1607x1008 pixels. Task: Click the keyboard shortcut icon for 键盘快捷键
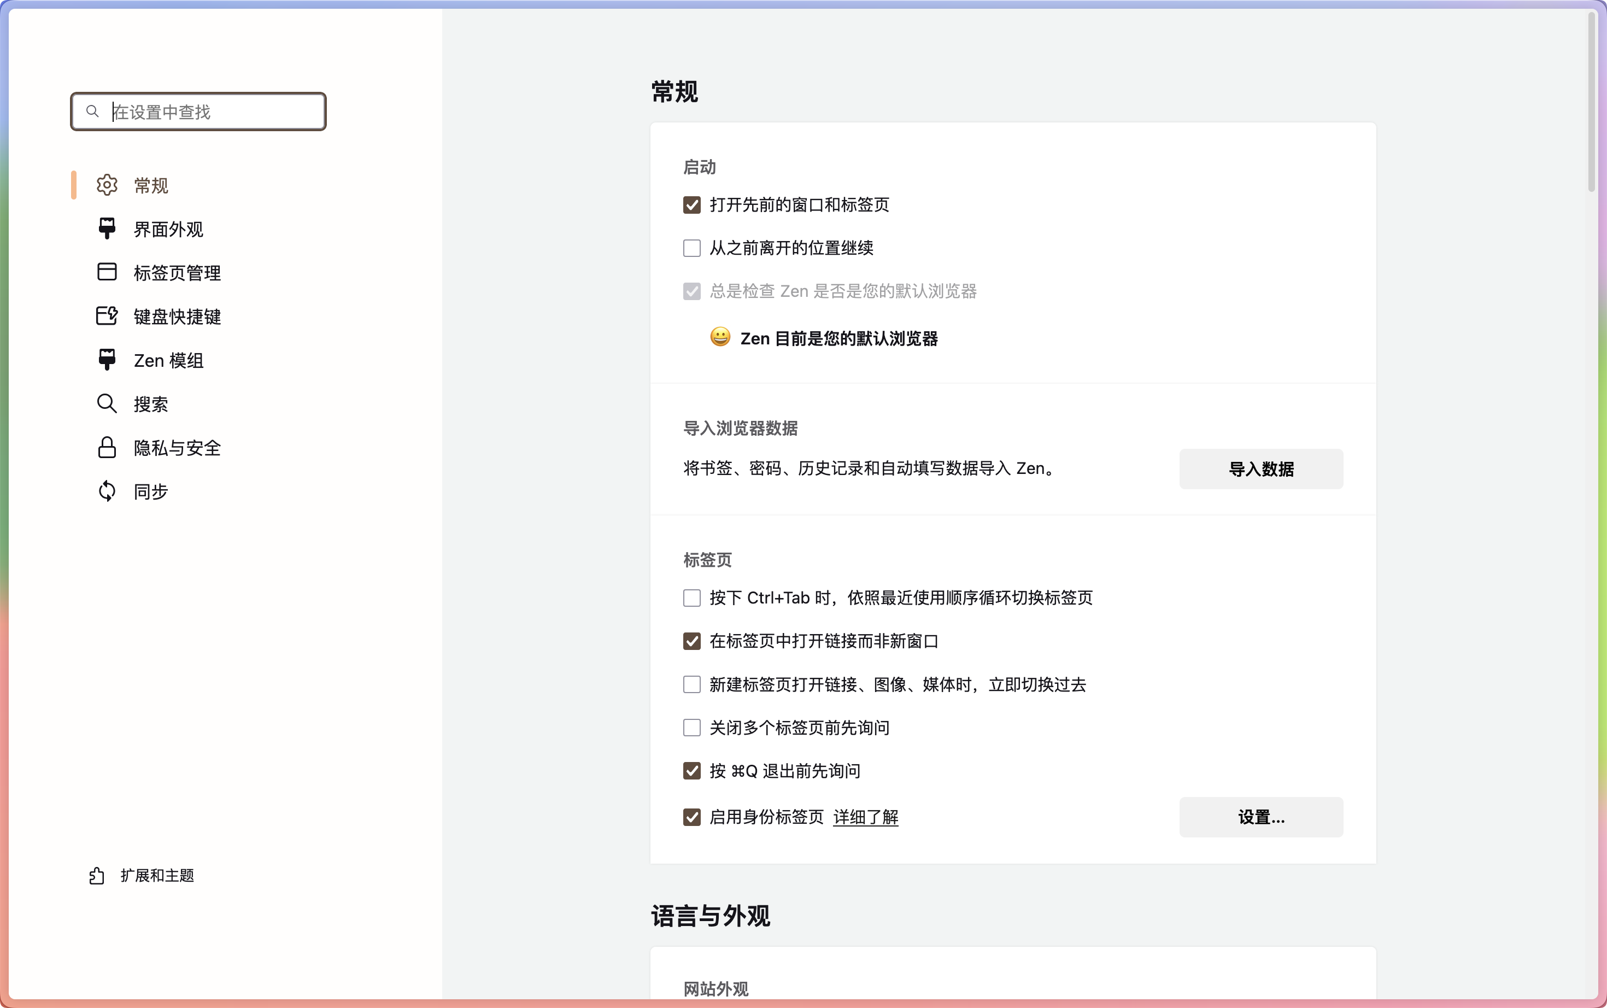click(107, 316)
